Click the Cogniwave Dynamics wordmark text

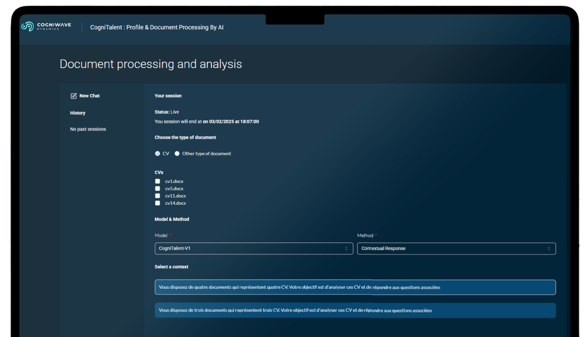(54, 26)
